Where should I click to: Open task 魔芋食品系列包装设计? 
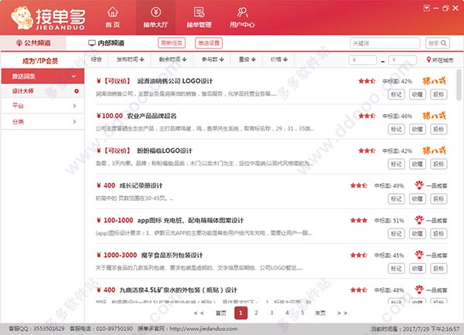(x=172, y=255)
